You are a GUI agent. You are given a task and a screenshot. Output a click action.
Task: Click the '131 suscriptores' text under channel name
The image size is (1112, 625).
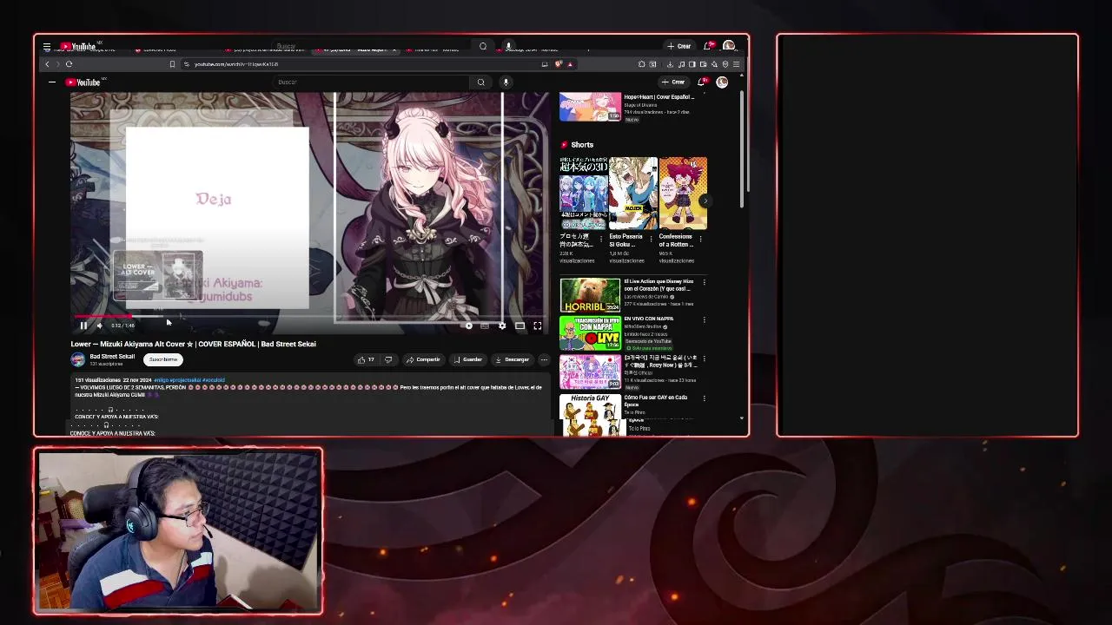(106, 364)
